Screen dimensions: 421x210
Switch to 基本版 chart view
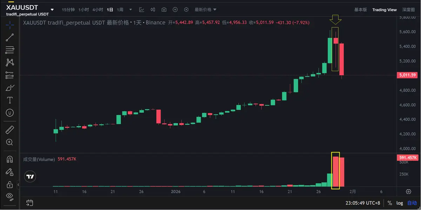click(x=360, y=10)
